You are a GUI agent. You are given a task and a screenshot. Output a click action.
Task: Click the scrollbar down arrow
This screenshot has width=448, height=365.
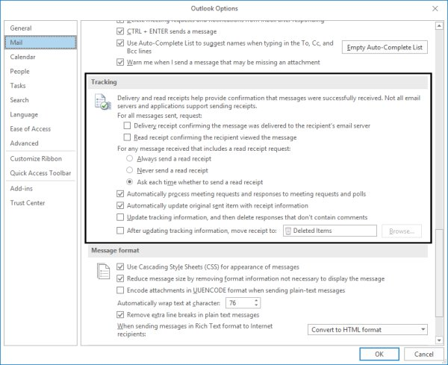(x=439, y=340)
